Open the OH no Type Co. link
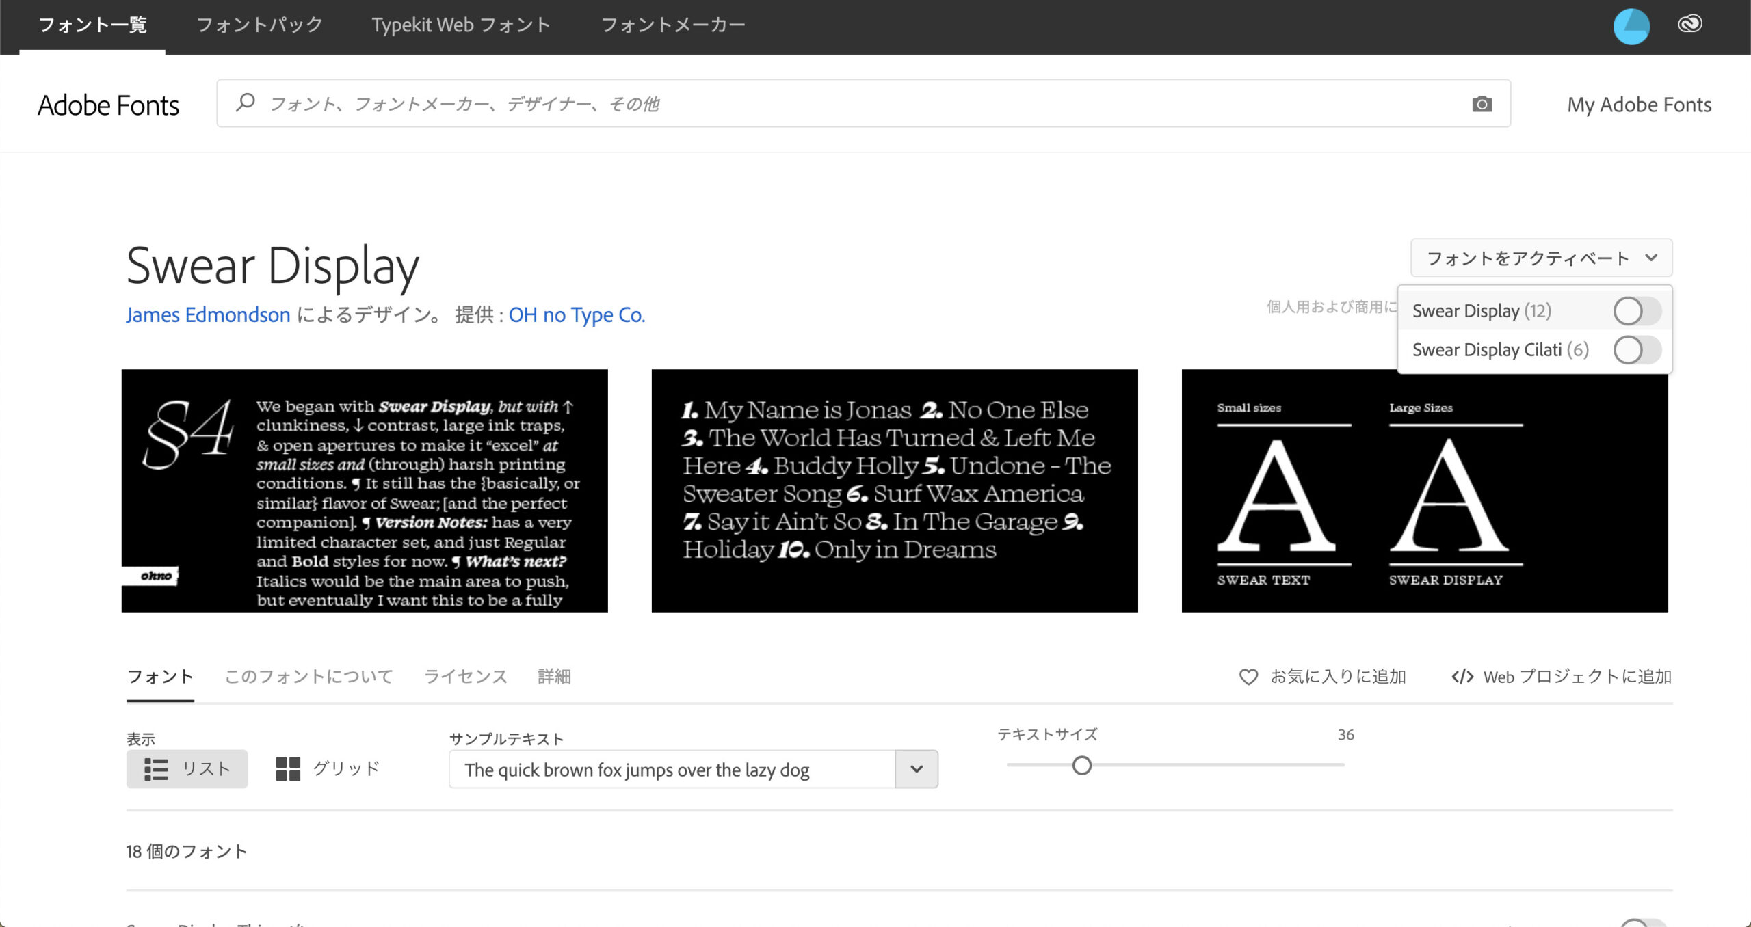This screenshot has width=1751, height=927. [x=577, y=315]
